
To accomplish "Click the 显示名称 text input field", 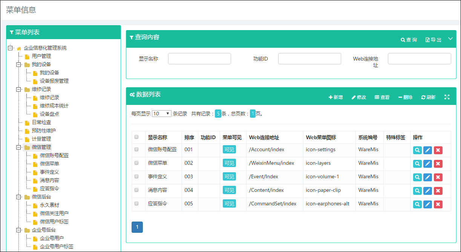I will click(x=199, y=59).
